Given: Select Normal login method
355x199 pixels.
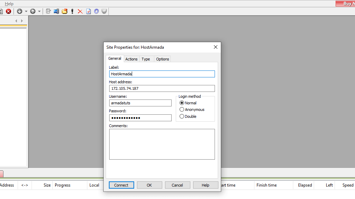Looking at the screenshot, I should click(188, 103).
